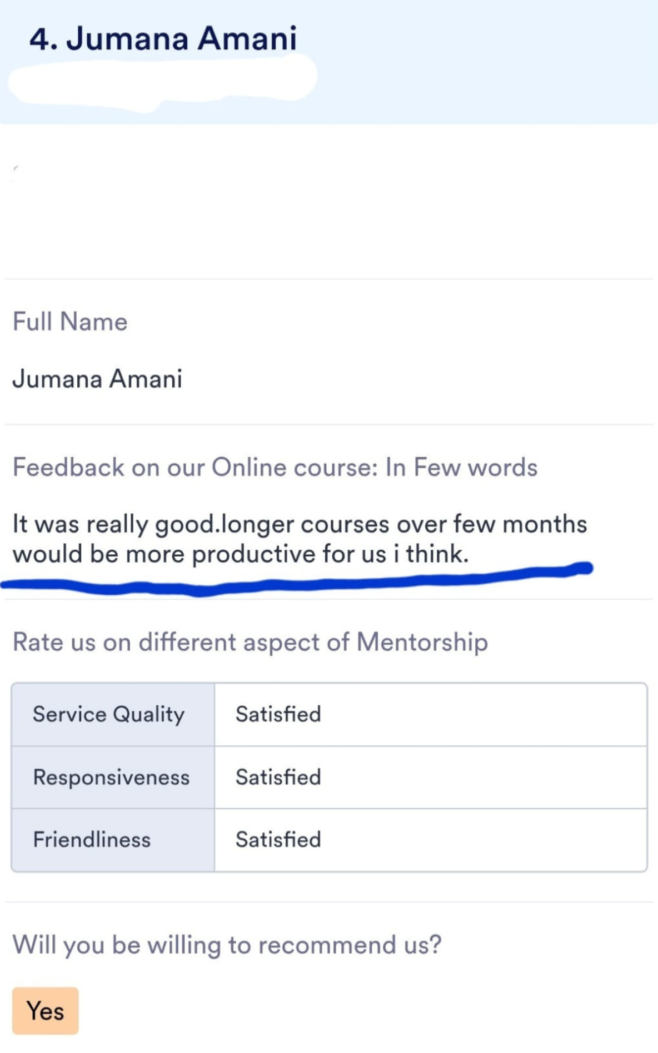Click the '4. Jumana Amani' heading

163,38
